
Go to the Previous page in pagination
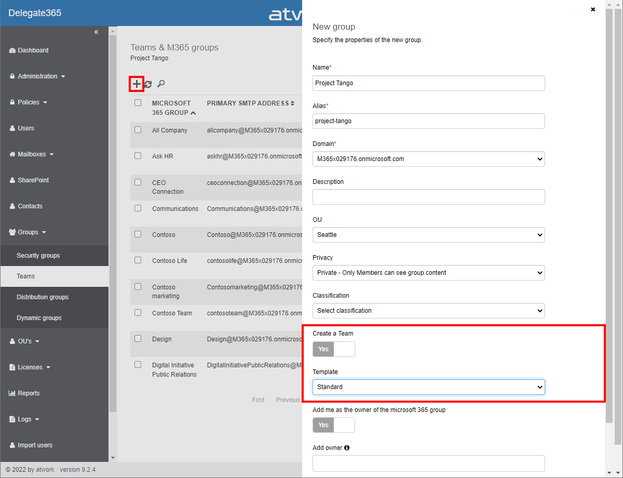click(288, 400)
